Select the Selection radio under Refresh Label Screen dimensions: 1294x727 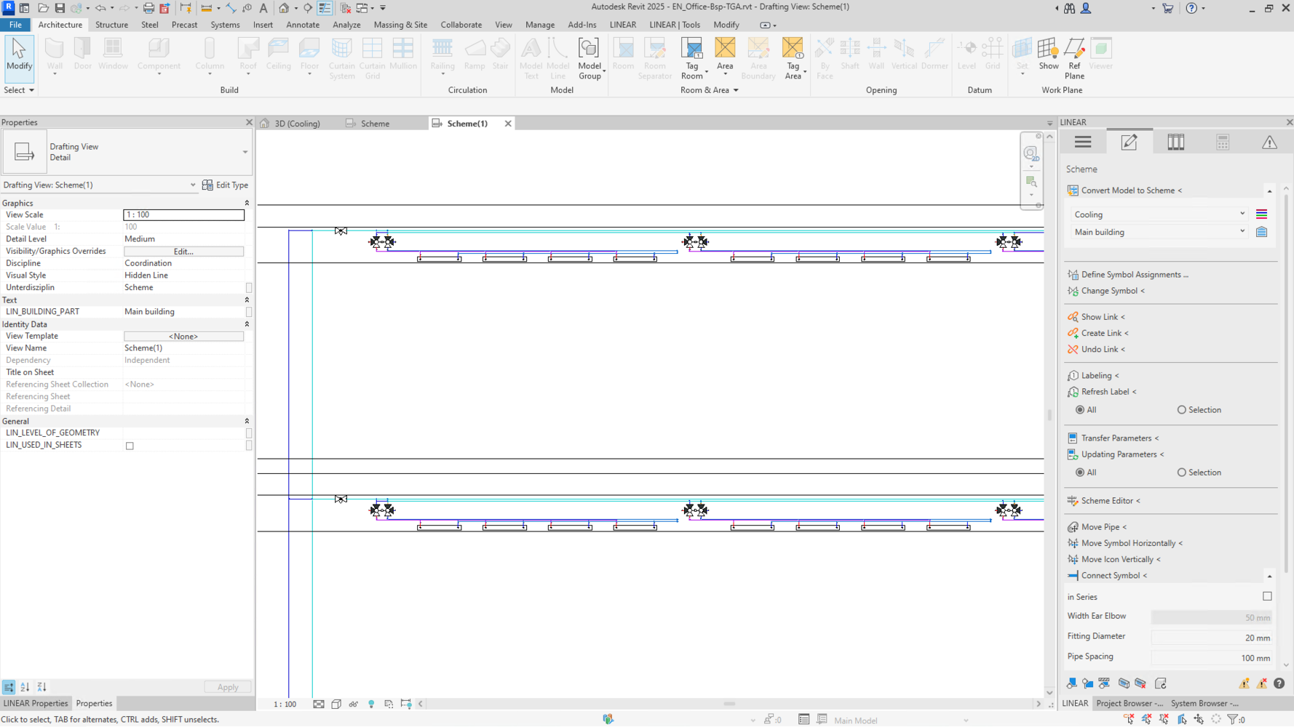pyautogui.click(x=1181, y=410)
